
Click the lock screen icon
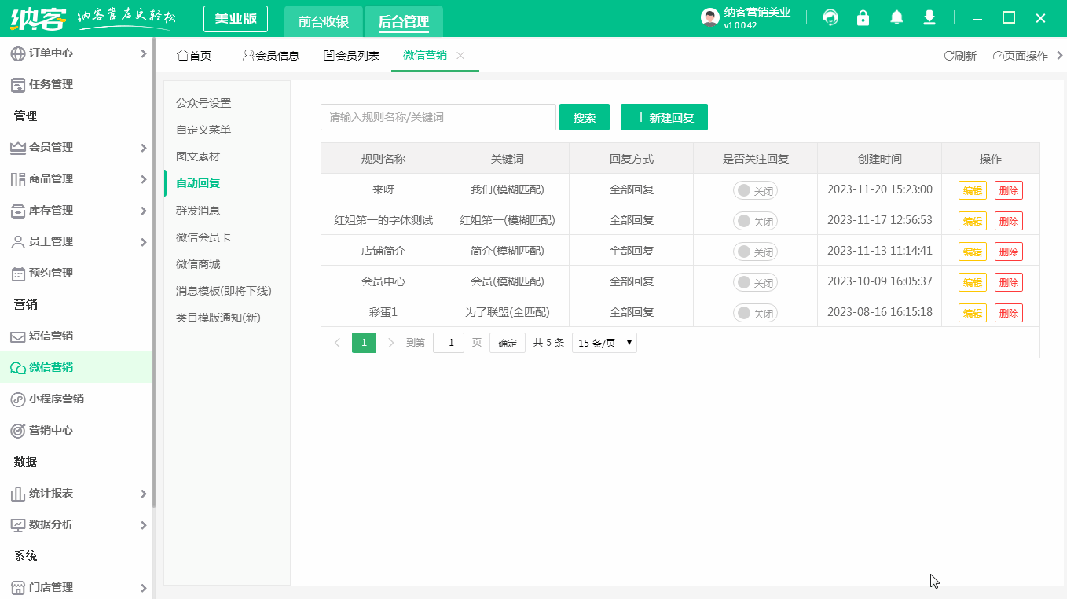pos(863,17)
